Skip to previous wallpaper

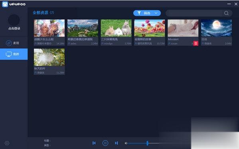click(x=94, y=143)
